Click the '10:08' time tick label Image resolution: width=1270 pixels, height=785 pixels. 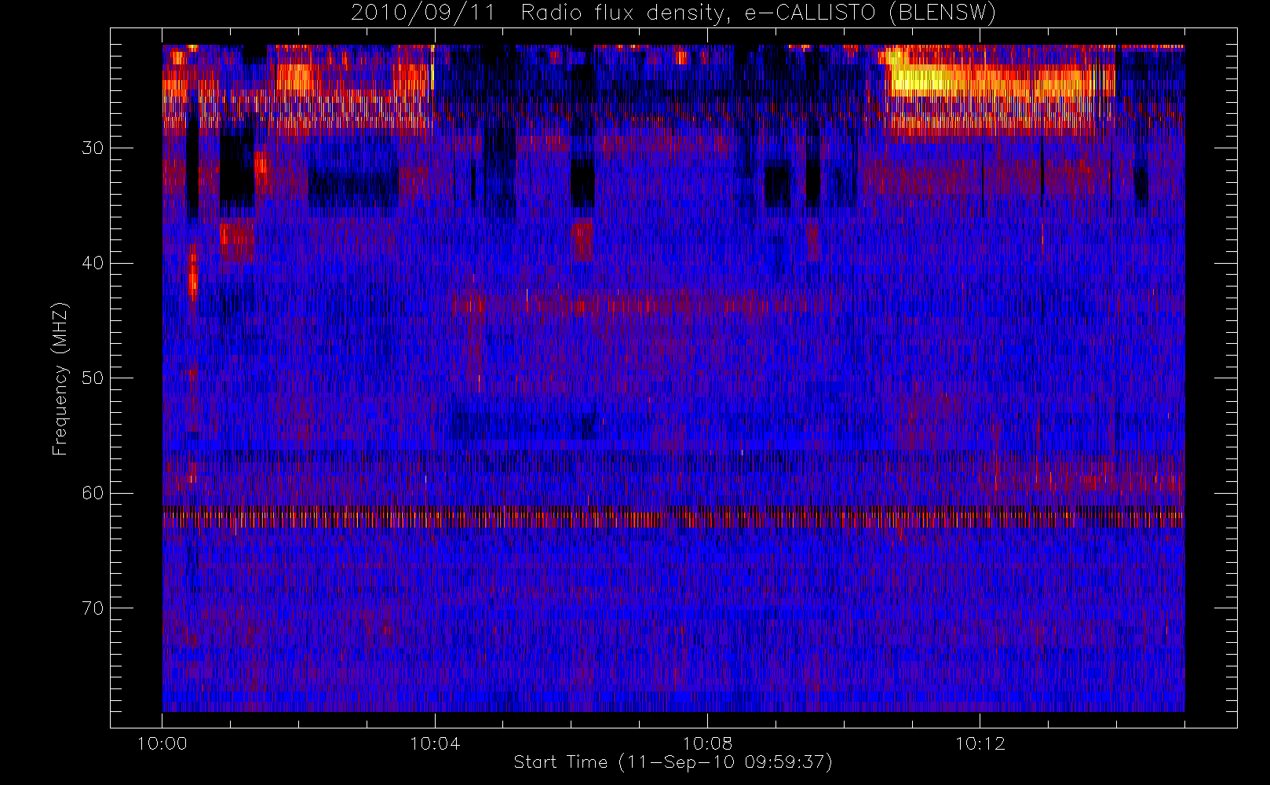click(707, 743)
